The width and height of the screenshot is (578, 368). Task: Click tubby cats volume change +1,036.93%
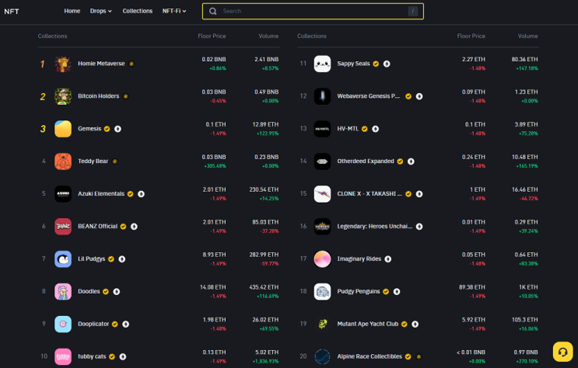[265, 361]
